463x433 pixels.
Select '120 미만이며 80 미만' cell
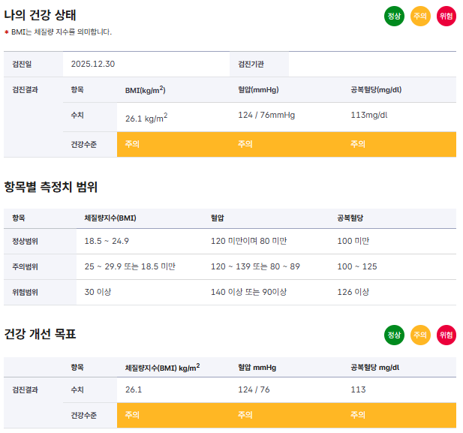[248, 241]
